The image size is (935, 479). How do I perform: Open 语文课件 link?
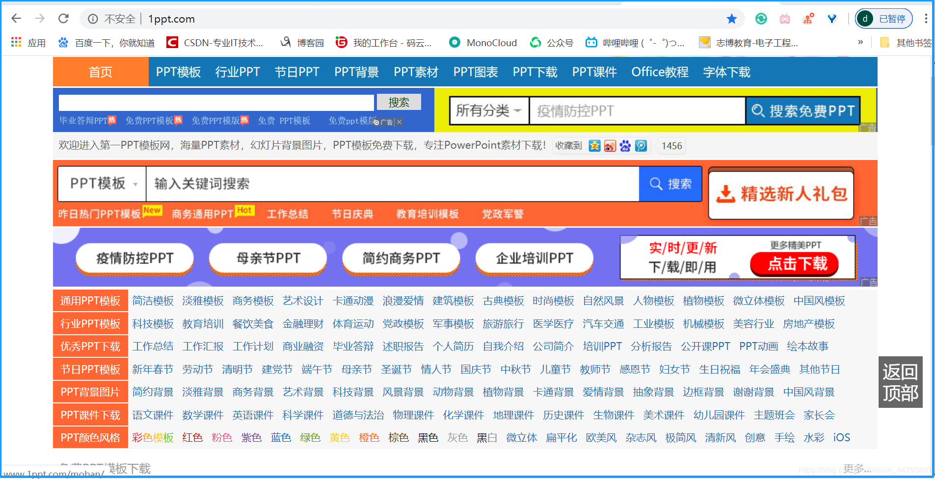tap(153, 415)
